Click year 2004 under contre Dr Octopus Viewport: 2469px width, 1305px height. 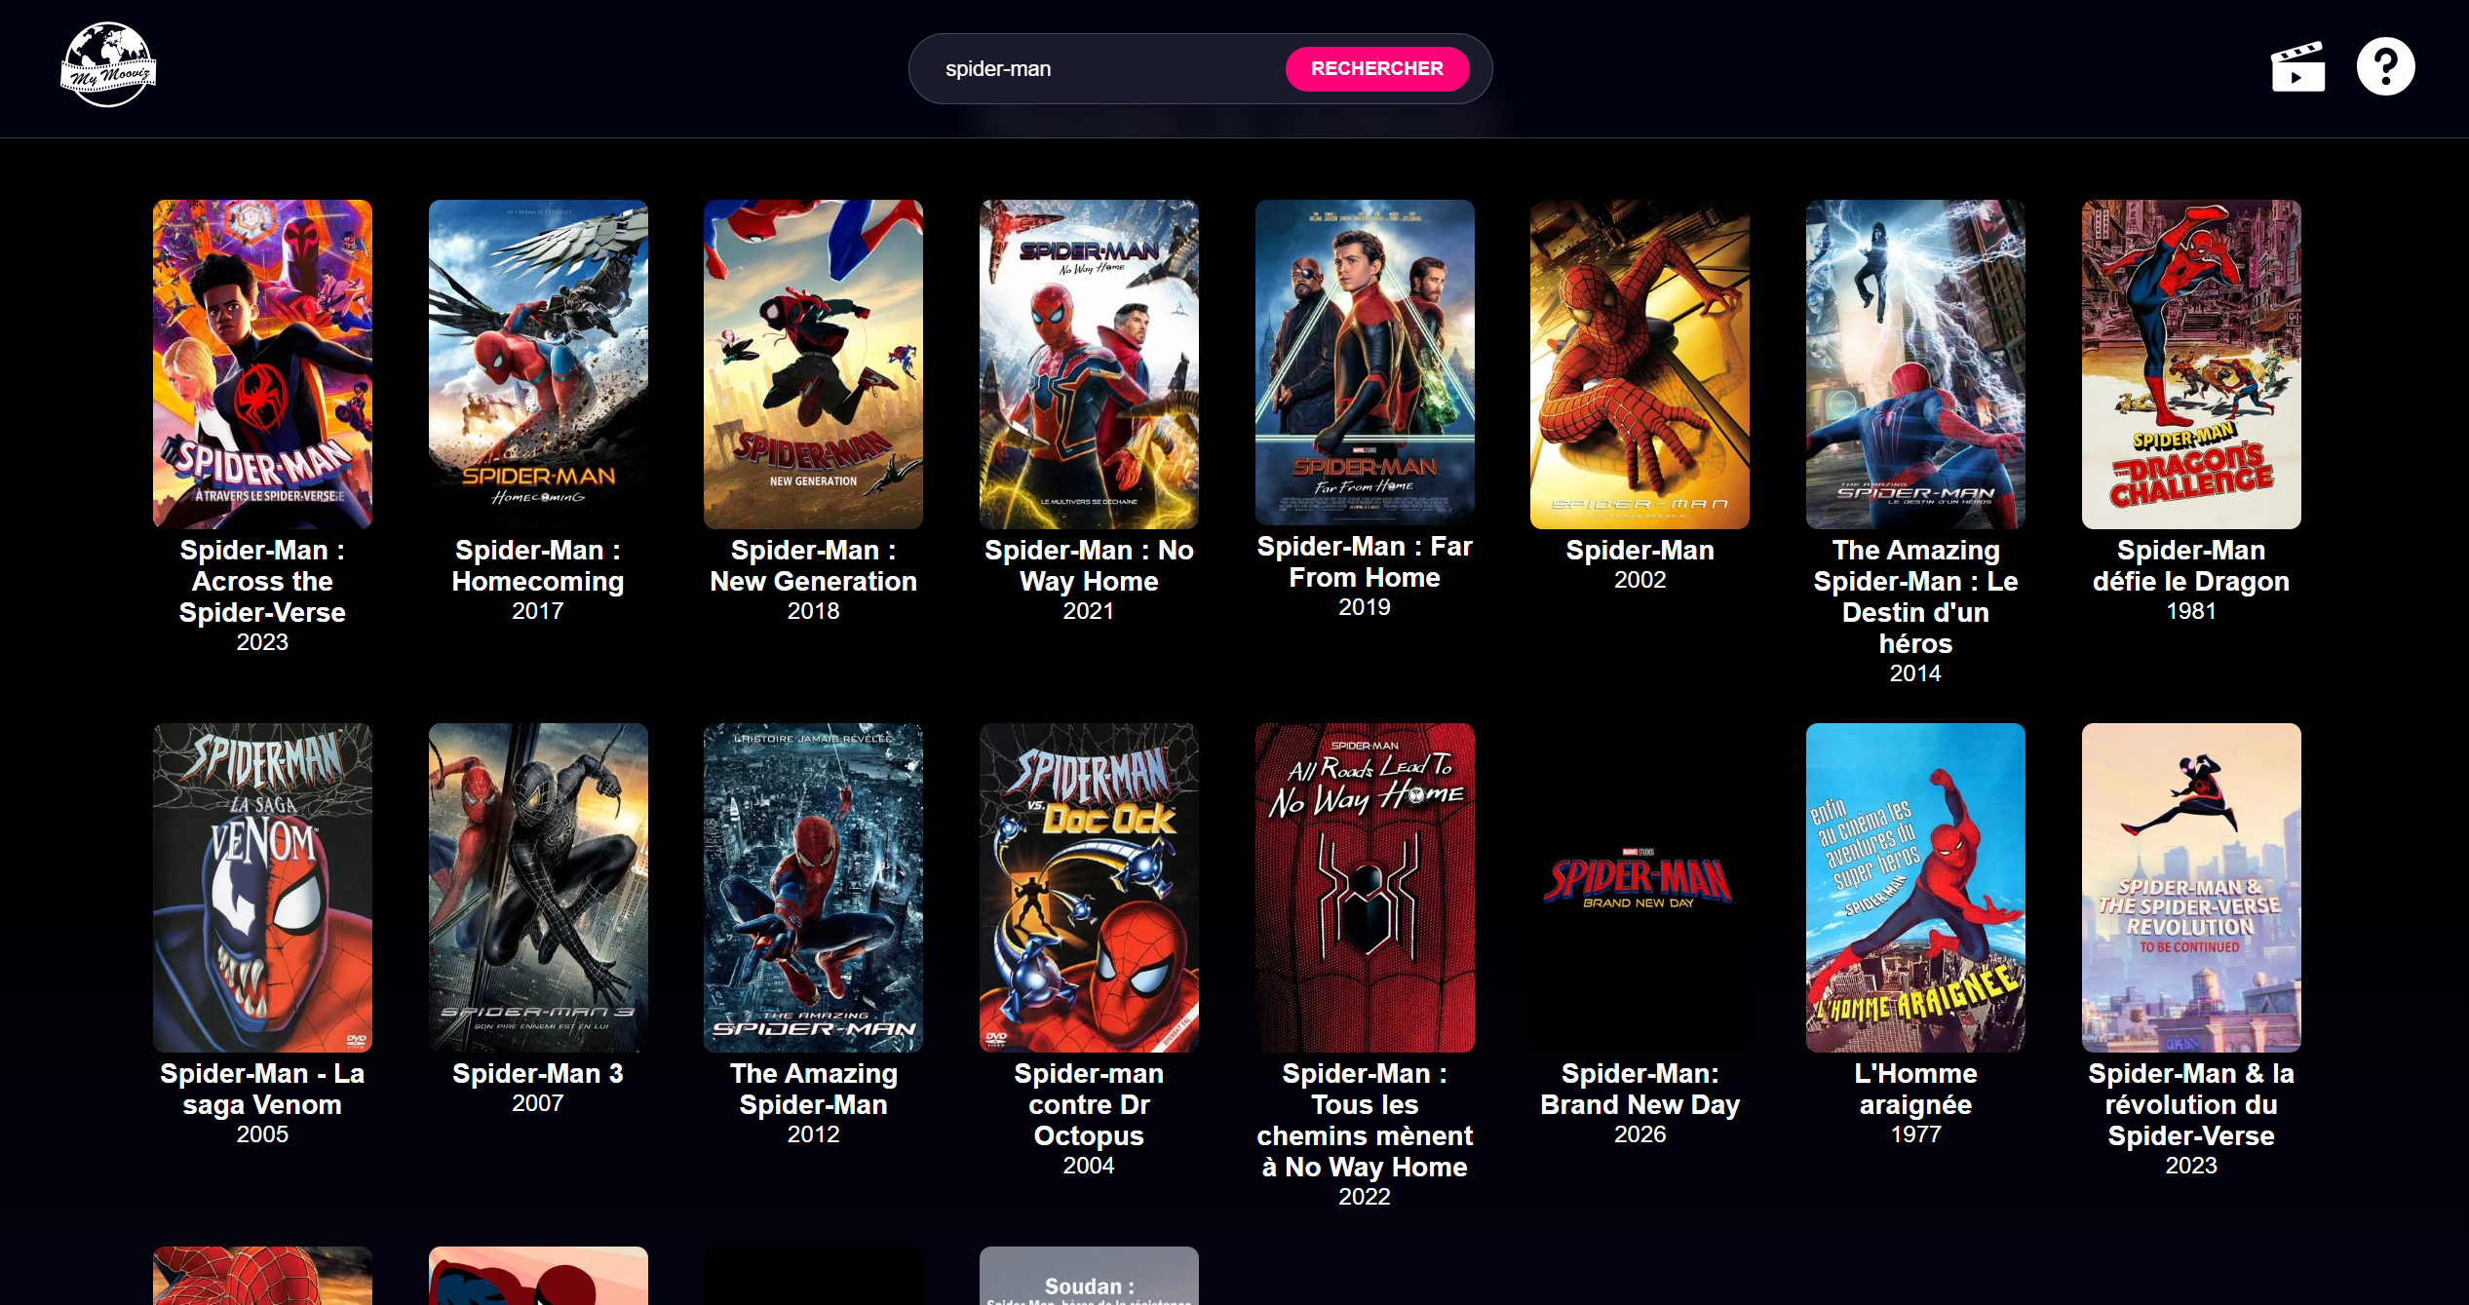pyautogui.click(x=1089, y=1166)
